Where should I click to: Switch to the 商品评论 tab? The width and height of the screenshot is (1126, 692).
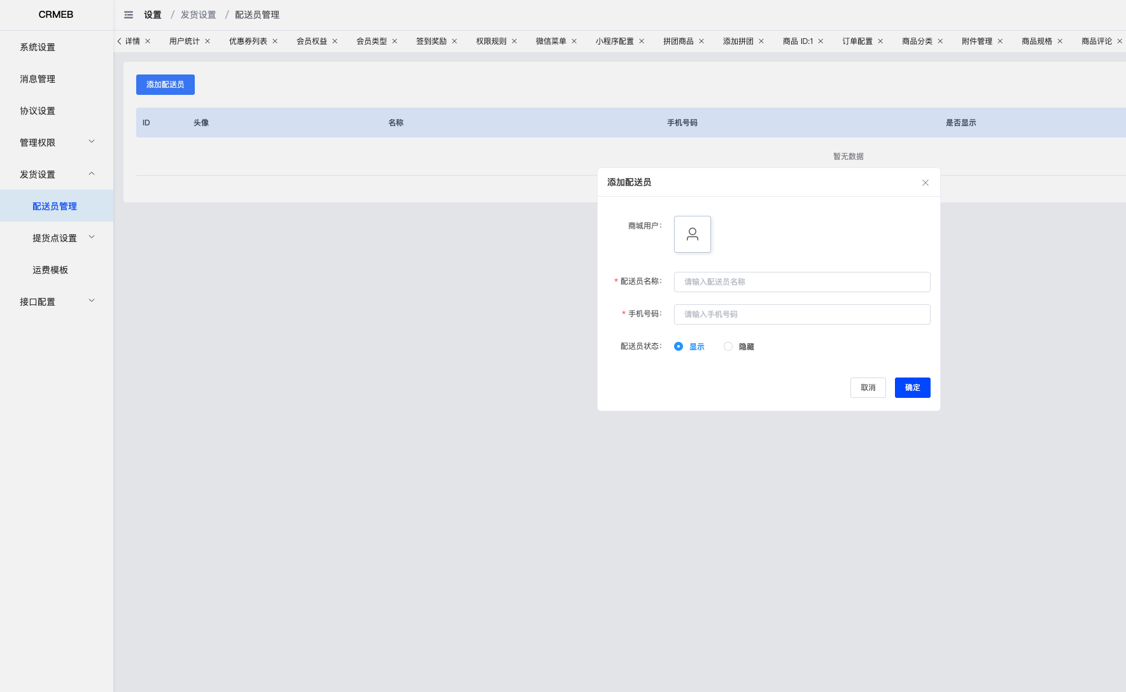[x=1097, y=41]
